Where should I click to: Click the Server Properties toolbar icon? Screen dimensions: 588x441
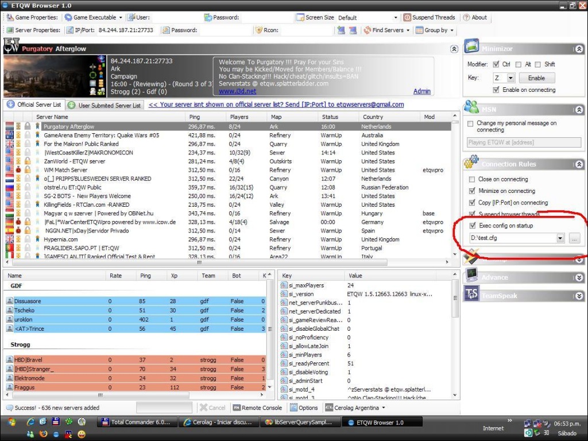coord(10,30)
